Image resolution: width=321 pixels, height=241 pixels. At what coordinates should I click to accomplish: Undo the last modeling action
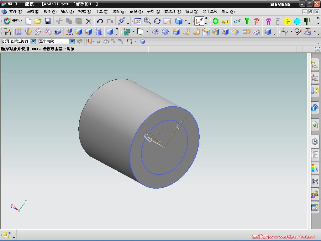(x=100, y=21)
